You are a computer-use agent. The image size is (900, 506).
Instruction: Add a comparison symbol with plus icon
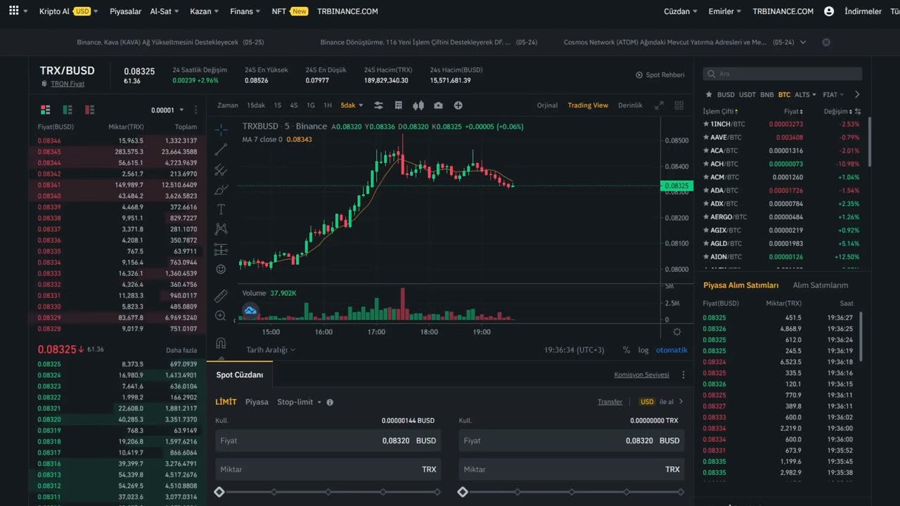pos(458,105)
